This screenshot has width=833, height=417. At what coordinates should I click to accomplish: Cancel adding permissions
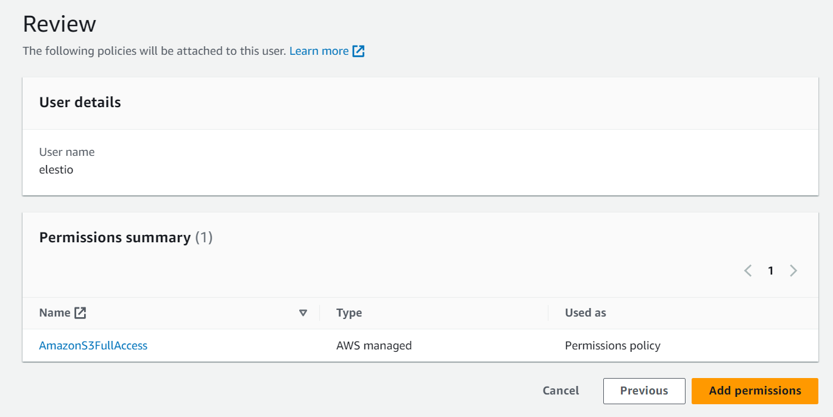pyautogui.click(x=561, y=391)
